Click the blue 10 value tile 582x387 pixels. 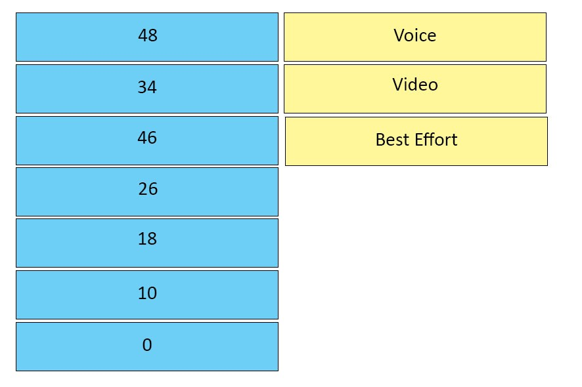[147, 295]
